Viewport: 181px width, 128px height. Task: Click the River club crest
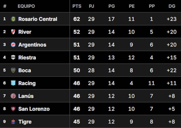tap(13, 32)
